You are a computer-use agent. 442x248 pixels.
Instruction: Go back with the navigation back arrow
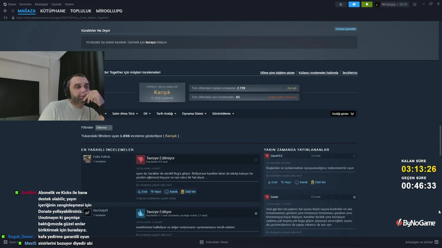coord(5,11)
